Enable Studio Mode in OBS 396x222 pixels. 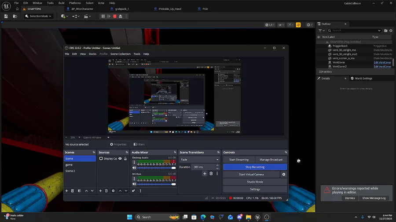coord(255,182)
